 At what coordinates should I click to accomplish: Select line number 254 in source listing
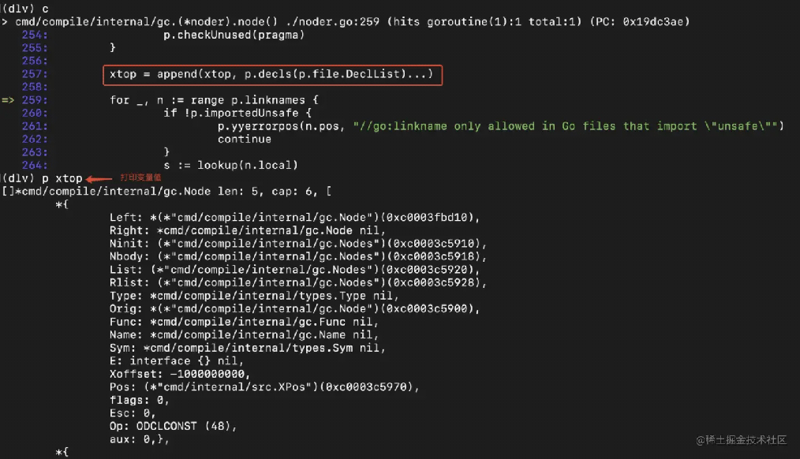tap(35, 35)
